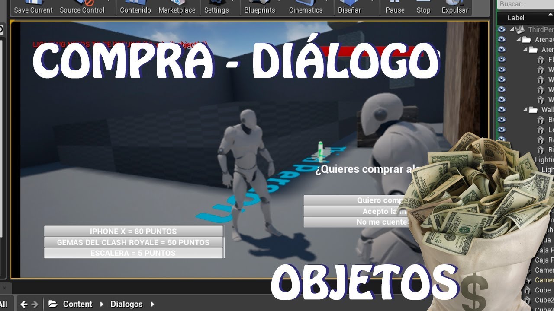Click the folder icon before Content
This screenshot has height=311, width=554.
coord(53,304)
